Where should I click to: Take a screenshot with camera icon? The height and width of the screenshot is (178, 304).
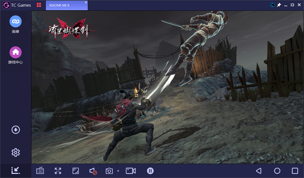coord(109,171)
